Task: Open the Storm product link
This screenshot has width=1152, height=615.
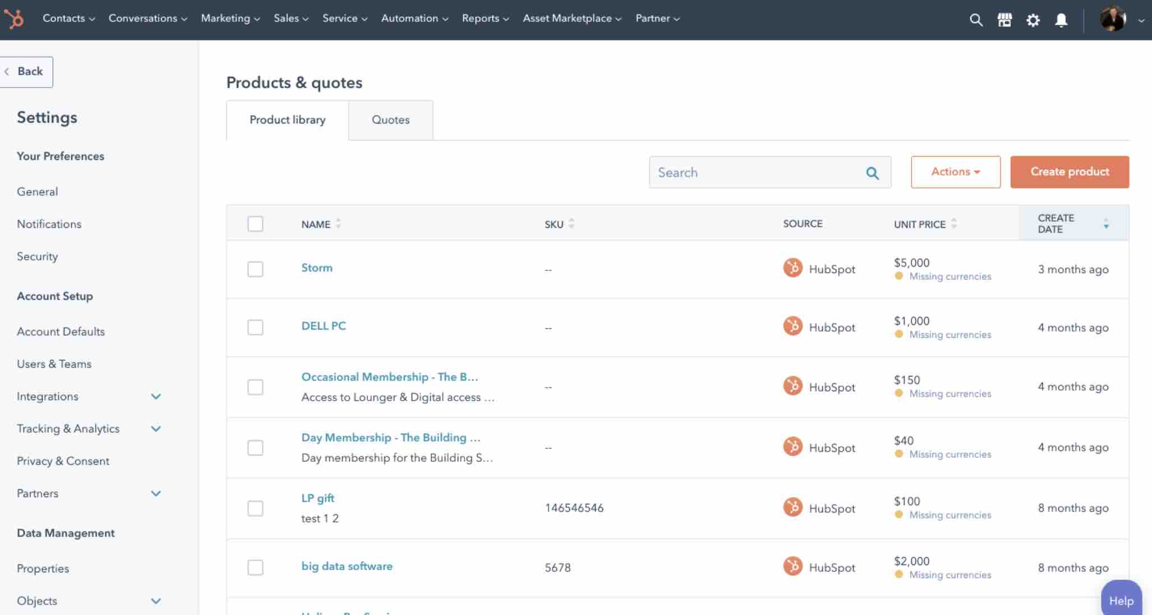Action: [x=317, y=268]
